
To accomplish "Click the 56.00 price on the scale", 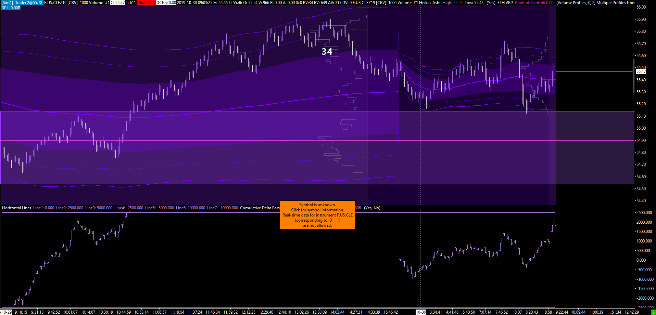I will tap(641, 7).
